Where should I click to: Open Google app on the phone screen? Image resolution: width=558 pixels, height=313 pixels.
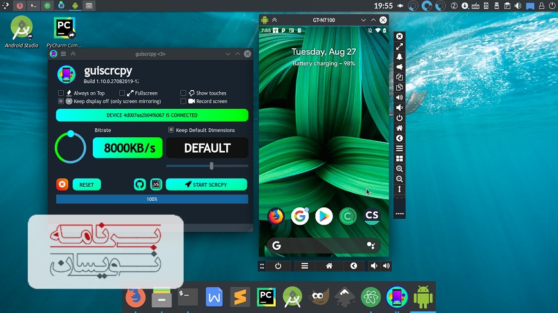tap(300, 216)
